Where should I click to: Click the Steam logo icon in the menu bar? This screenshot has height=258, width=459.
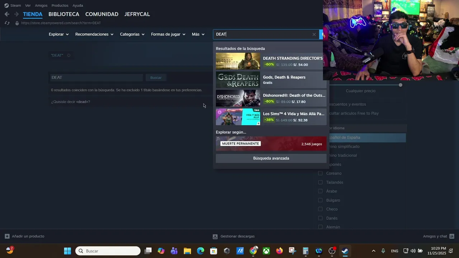click(6, 5)
